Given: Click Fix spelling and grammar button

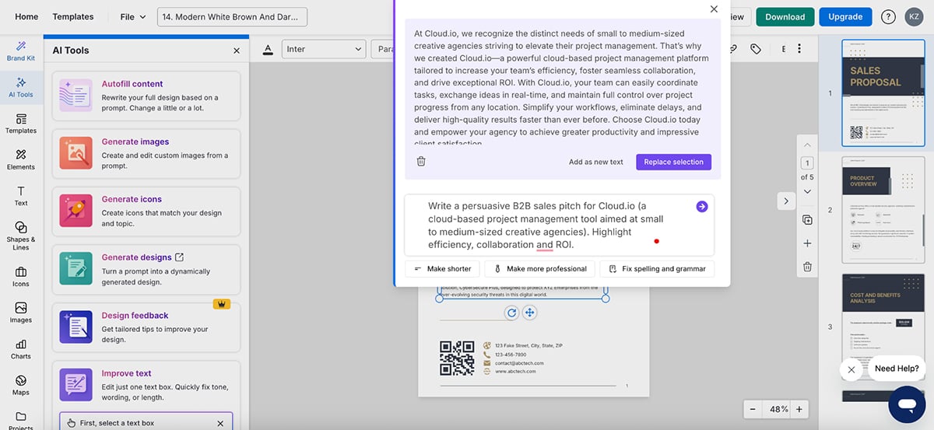Looking at the screenshot, I should 657,268.
